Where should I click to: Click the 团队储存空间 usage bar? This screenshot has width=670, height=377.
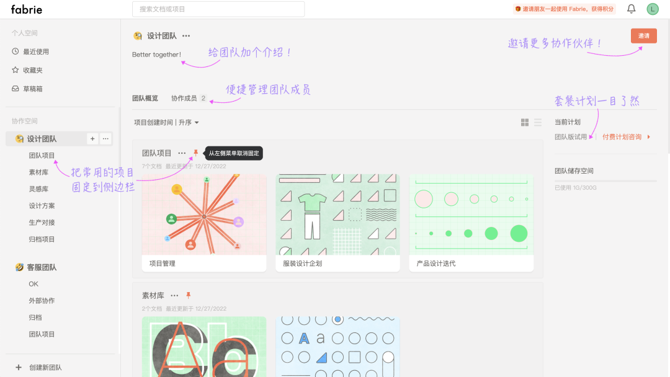coord(605,181)
